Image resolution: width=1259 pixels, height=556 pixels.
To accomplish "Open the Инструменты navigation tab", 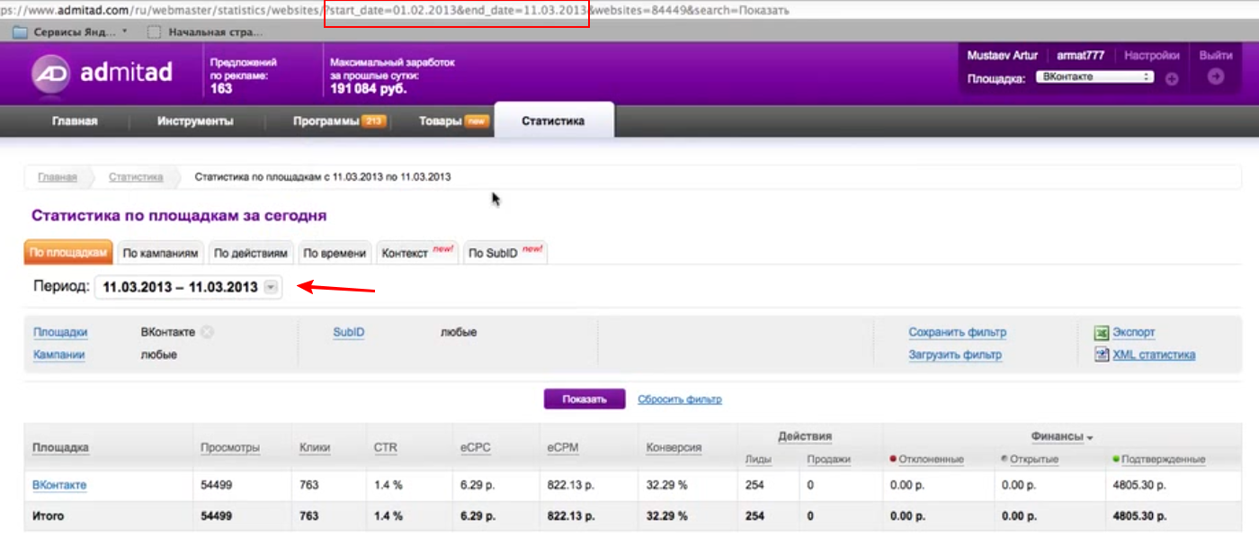I will click(195, 121).
